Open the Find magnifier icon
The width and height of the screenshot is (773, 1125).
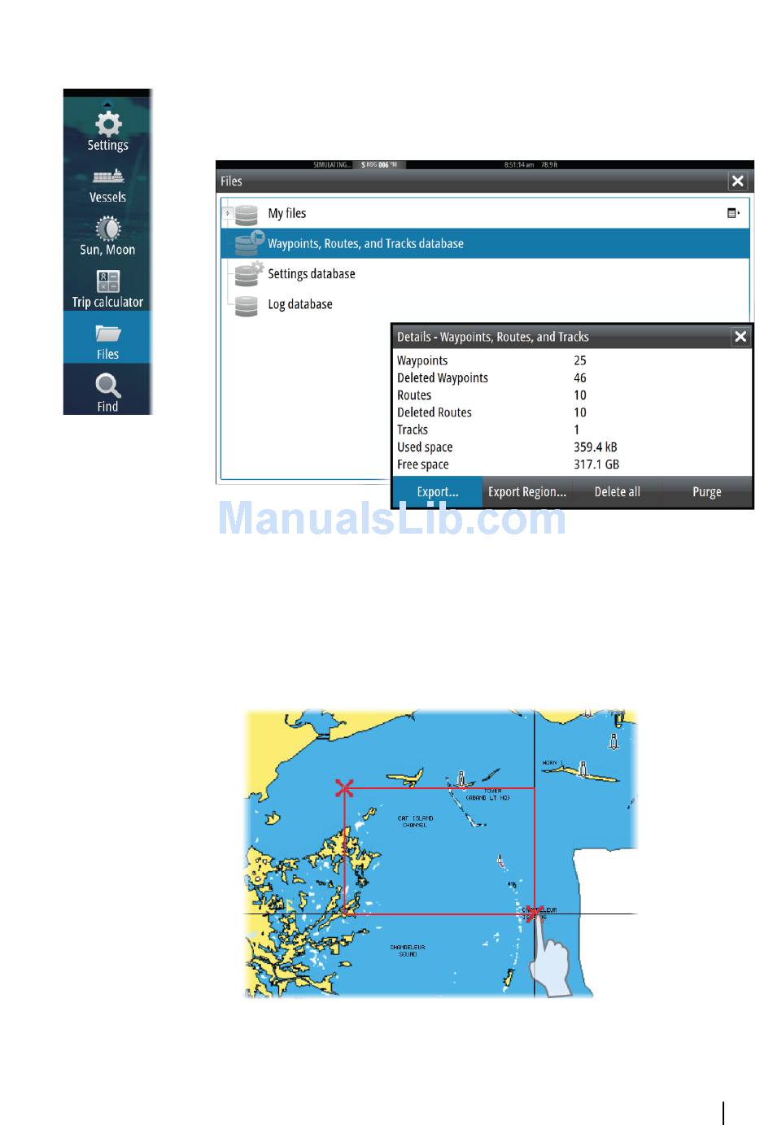click(107, 386)
